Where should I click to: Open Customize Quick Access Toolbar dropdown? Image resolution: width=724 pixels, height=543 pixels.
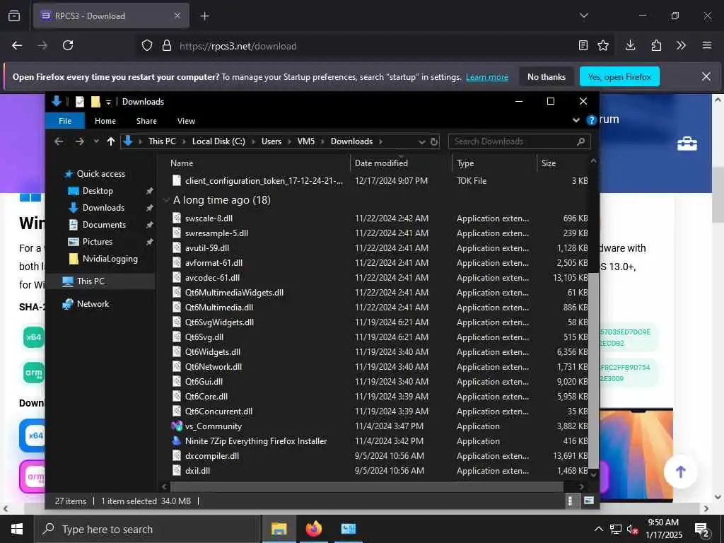108,102
